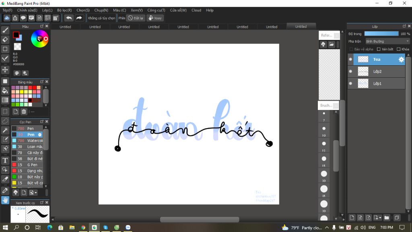Select the G Pen brush

tap(27, 165)
